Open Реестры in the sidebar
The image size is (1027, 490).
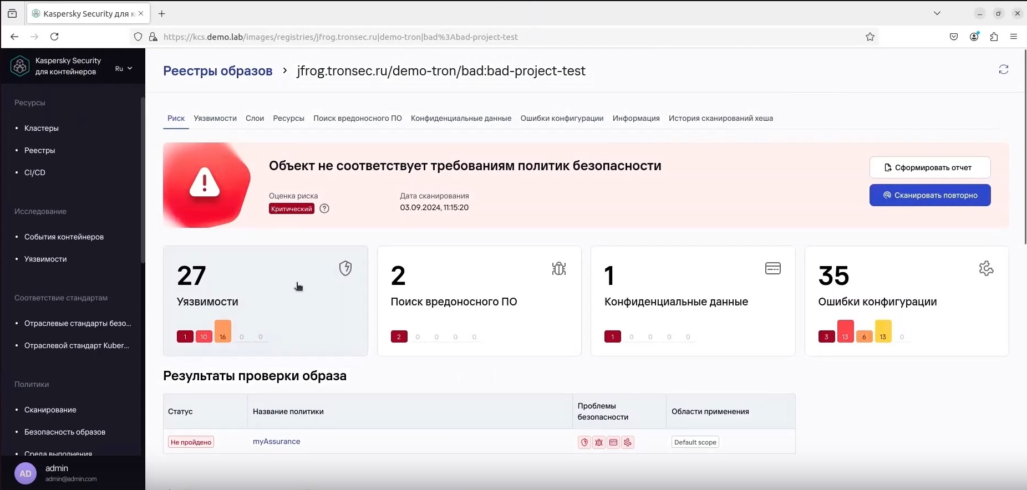[x=39, y=150]
